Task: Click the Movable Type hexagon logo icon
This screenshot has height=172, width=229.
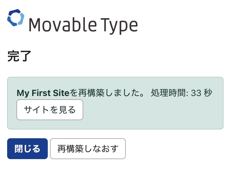Action: point(16,18)
